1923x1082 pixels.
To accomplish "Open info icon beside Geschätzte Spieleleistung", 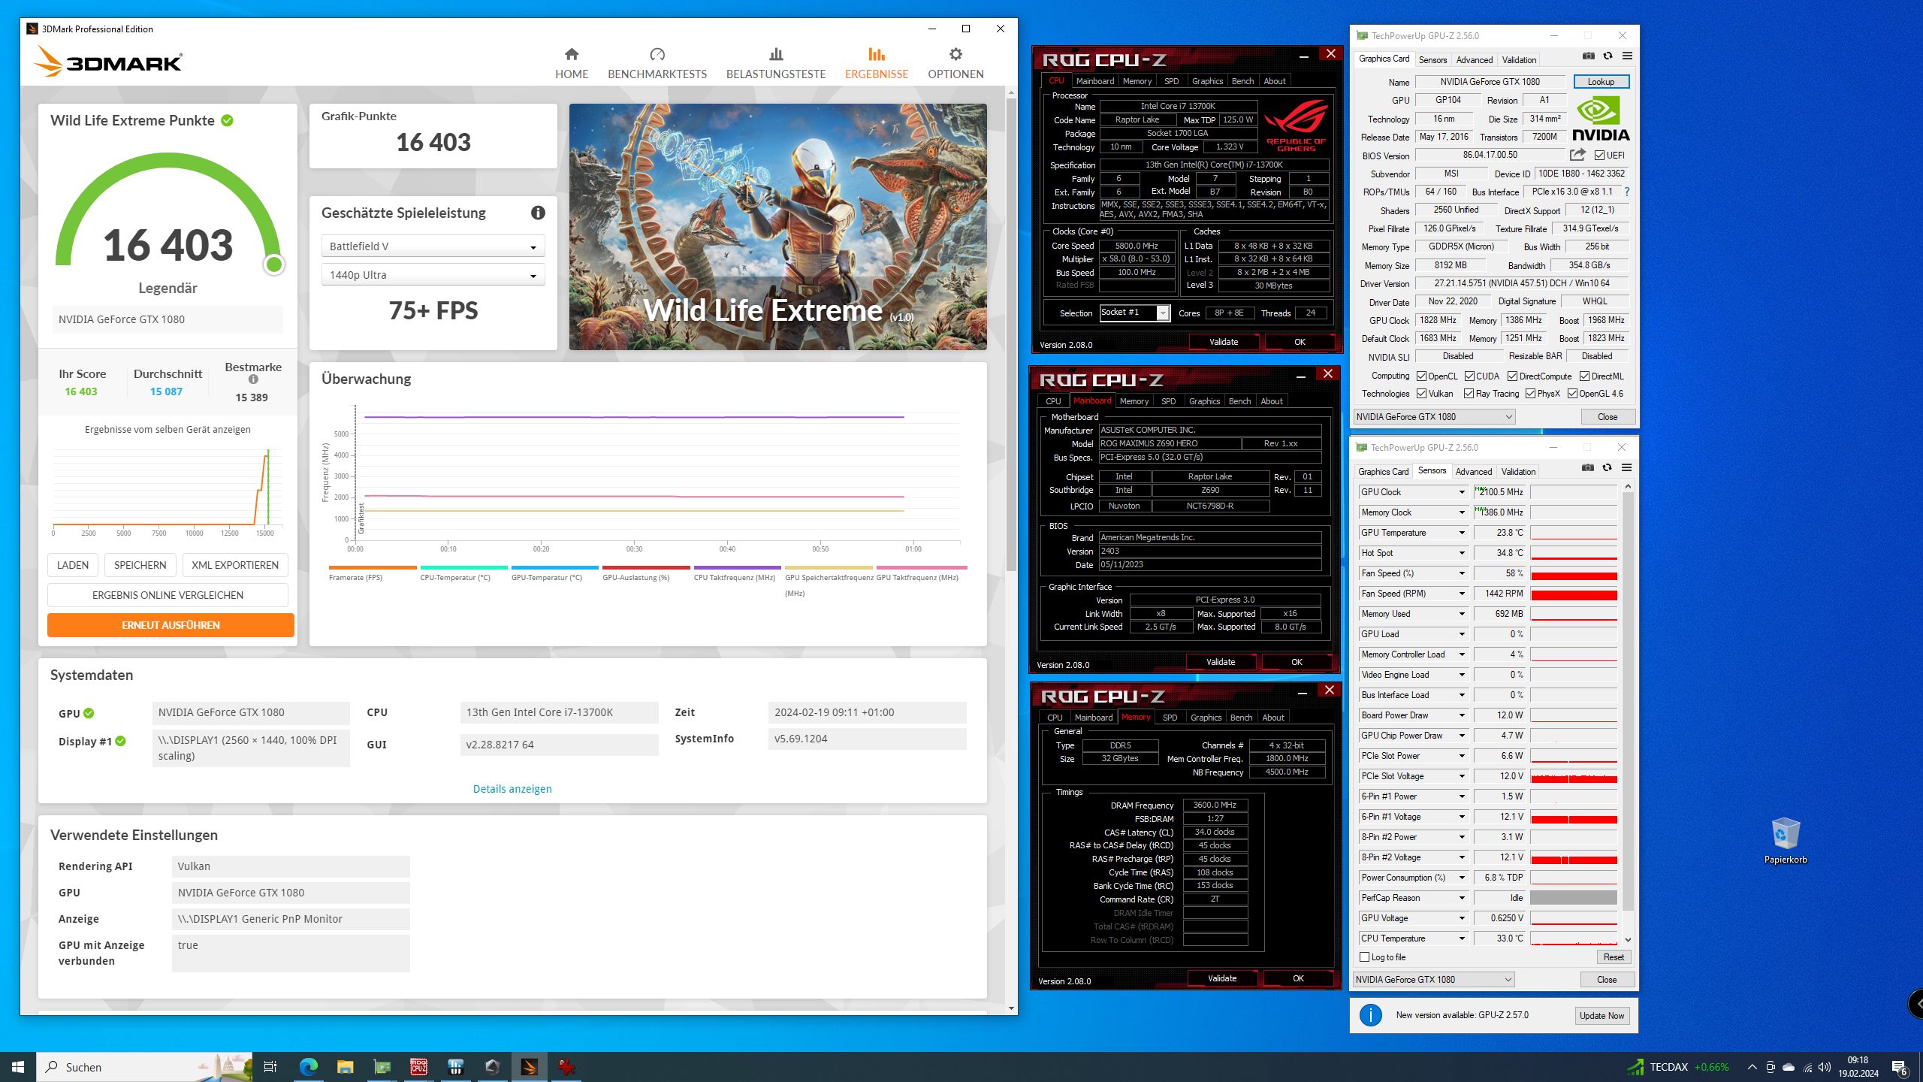I will pyautogui.click(x=538, y=213).
